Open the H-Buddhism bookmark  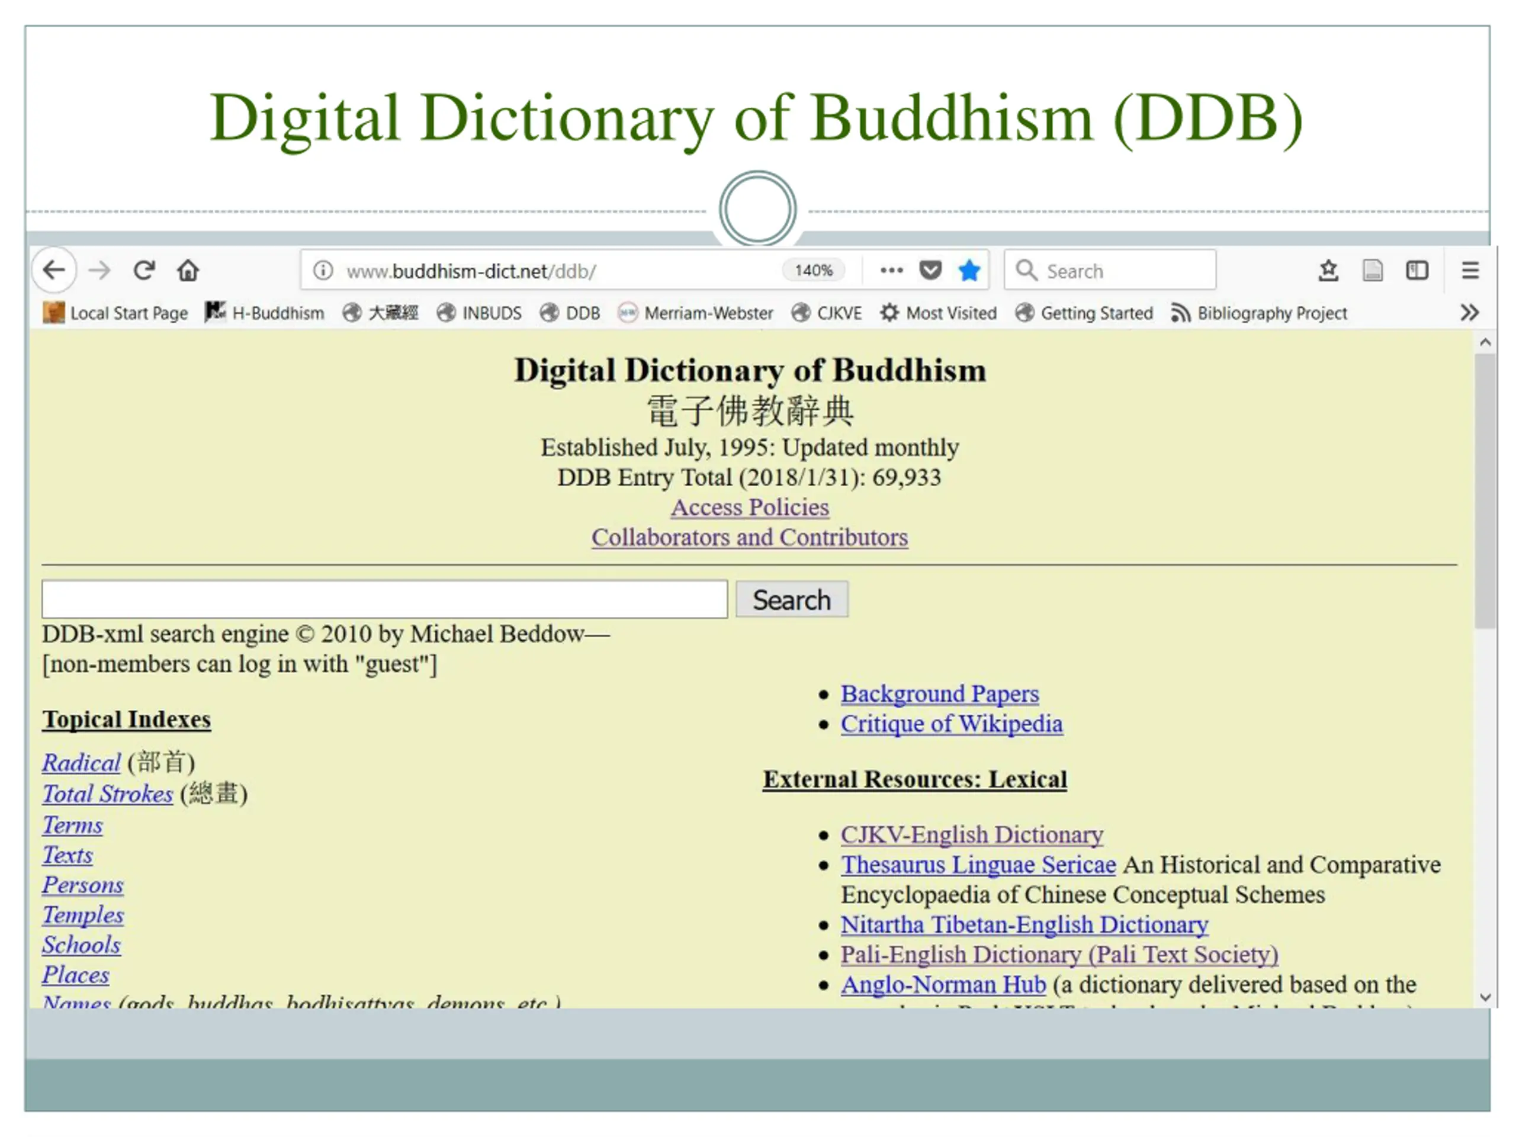pos(265,313)
